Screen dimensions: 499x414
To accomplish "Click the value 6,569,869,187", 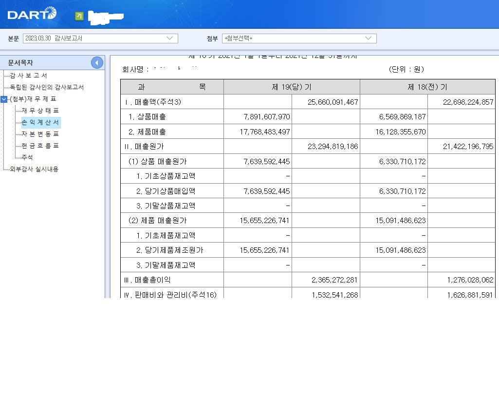I will [x=402, y=117].
